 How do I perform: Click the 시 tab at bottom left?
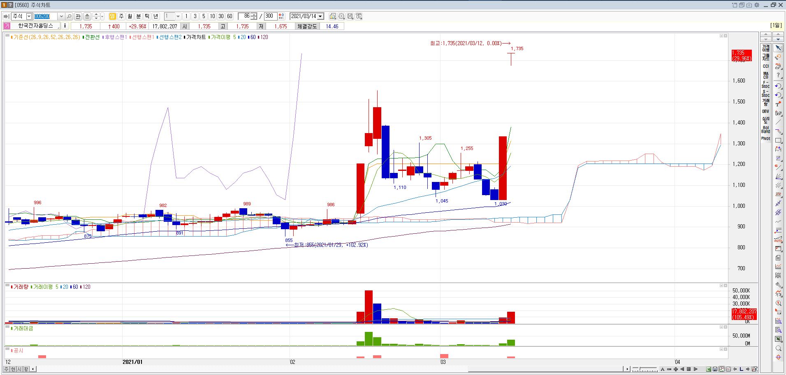pyautogui.click(x=20, y=369)
